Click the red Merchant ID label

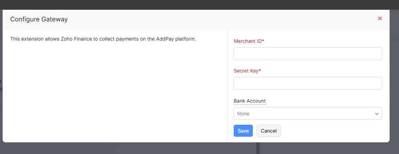pyautogui.click(x=247, y=41)
